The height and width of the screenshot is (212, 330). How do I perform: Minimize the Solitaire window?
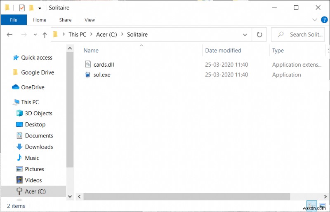click(274, 7)
